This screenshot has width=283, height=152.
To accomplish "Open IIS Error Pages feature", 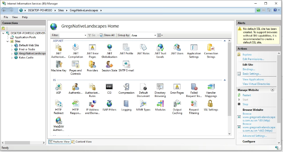I will 177,89.
